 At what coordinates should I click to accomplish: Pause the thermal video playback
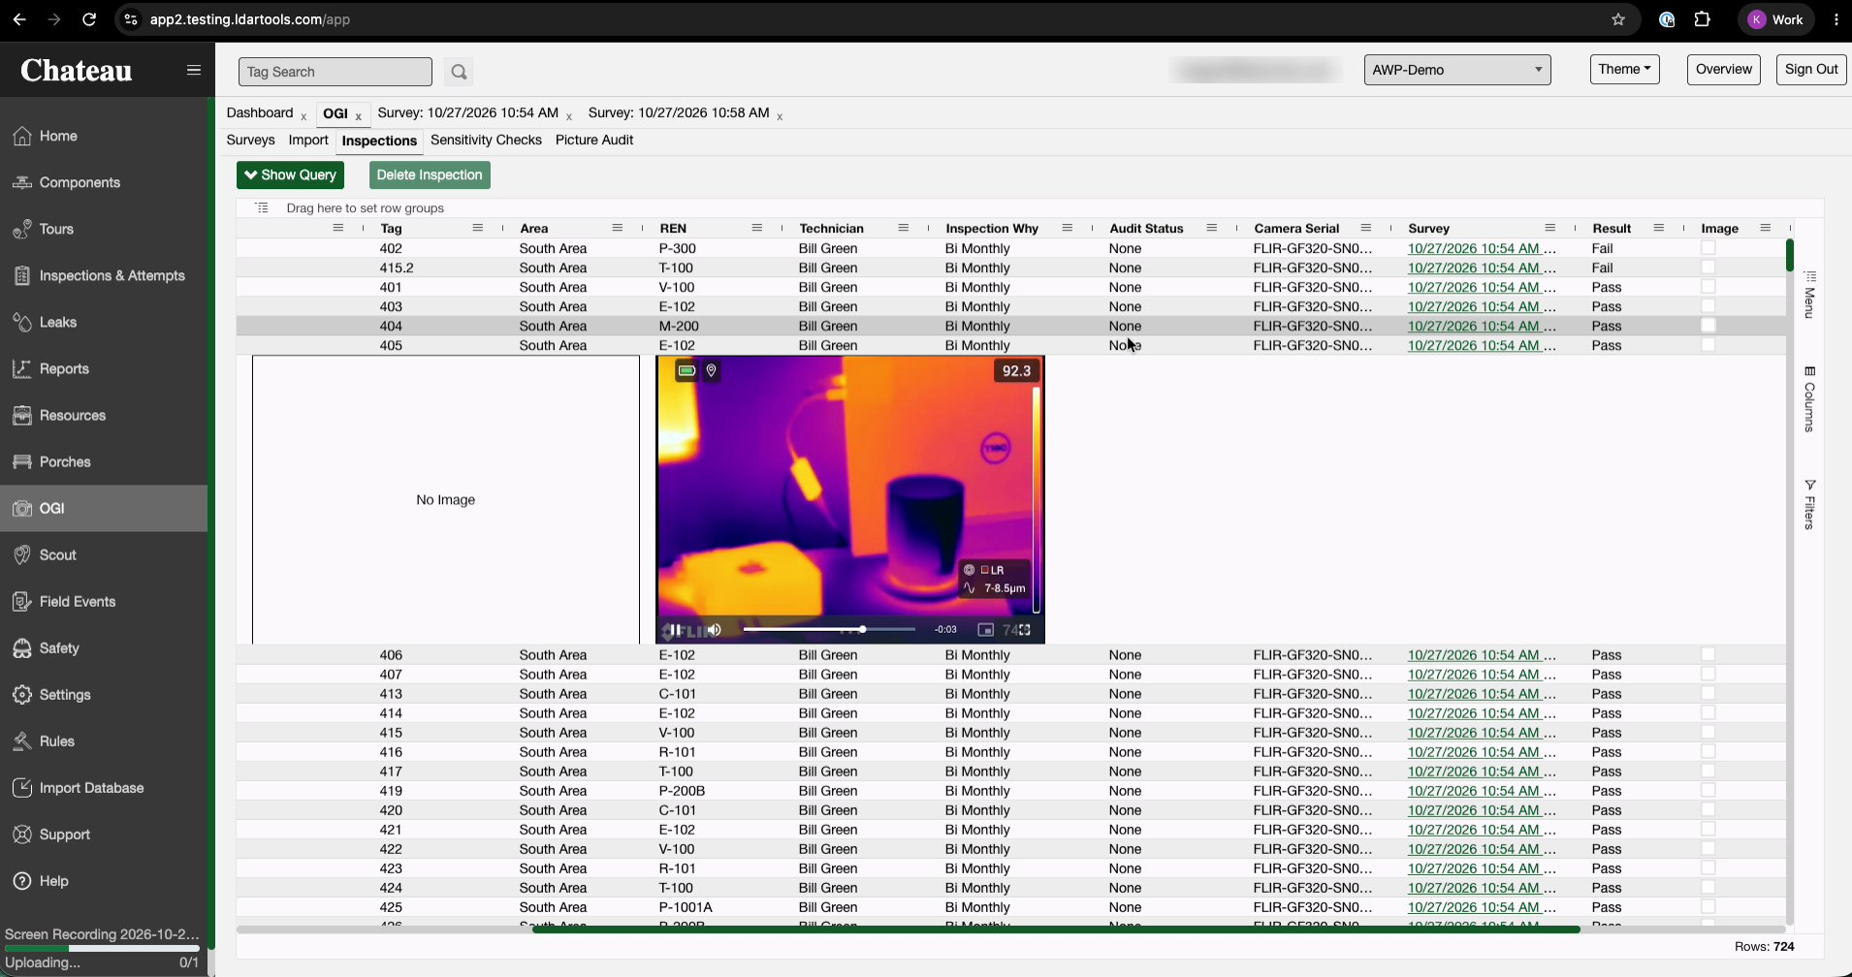click(675, 630)
